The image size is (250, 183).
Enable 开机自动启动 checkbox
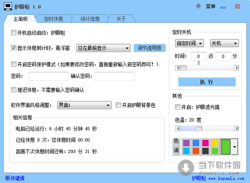(14, 33)
